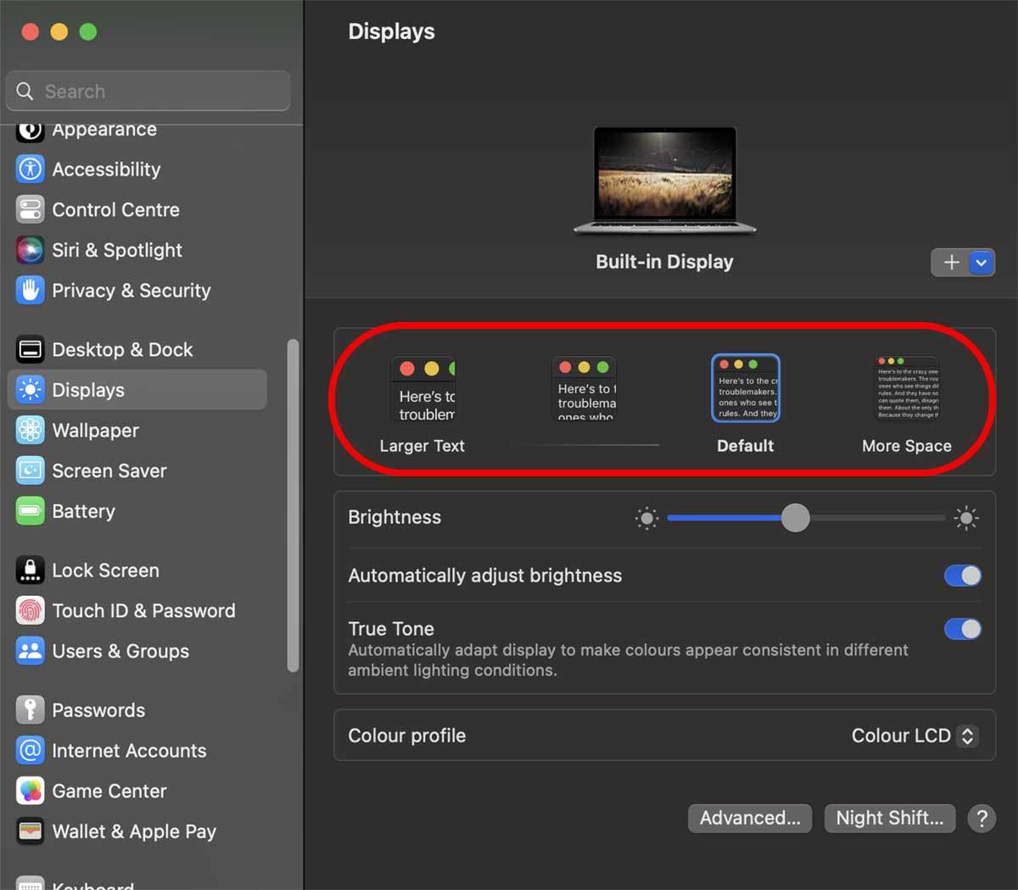Select the More Space resolution option

pyautogui.click(x=906, y=390)
